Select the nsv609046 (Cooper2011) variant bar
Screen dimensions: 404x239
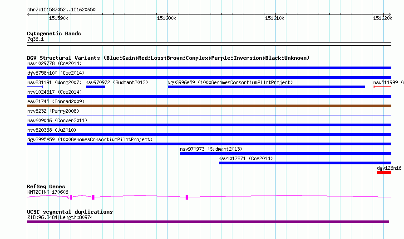209,125
